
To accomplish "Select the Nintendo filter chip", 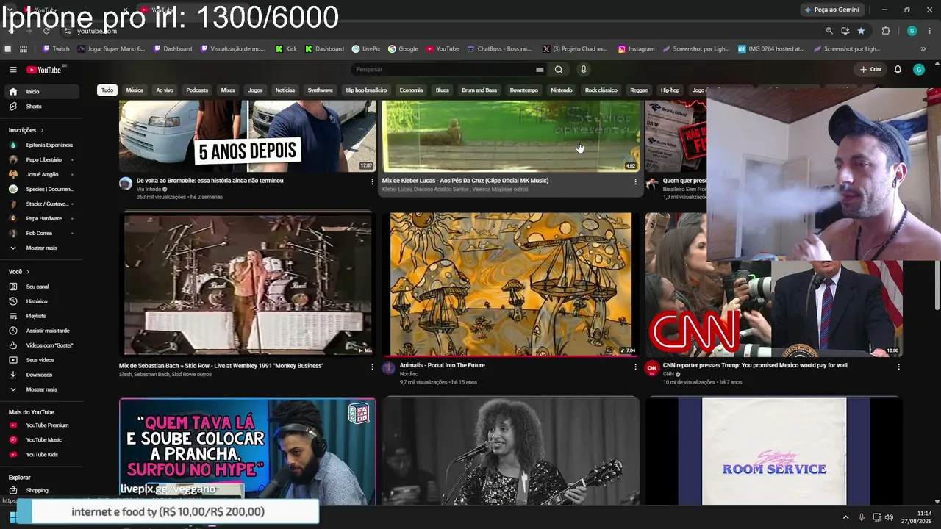I will [x=562, y=90].
